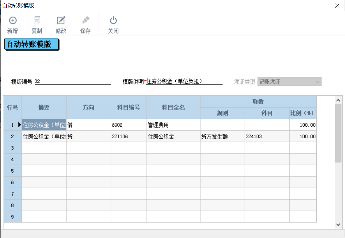Viewport: 345px width, 238px height.
Task: Click the 关闭 power icon in toolbar
Action: (x=113, y=21)
